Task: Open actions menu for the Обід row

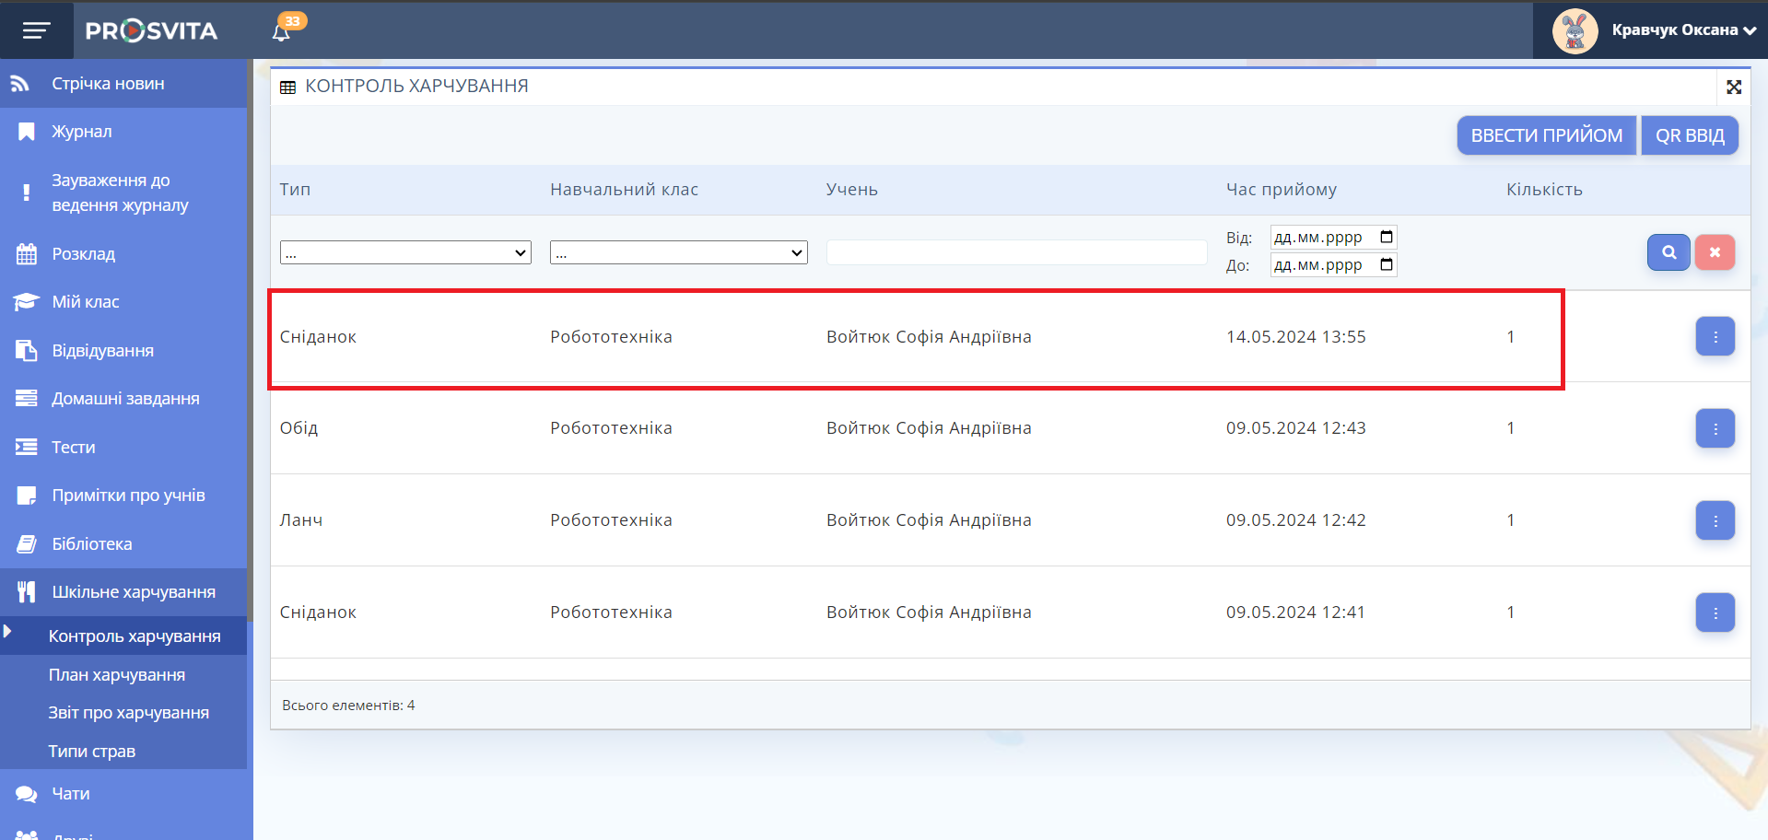Action: 1715,428
